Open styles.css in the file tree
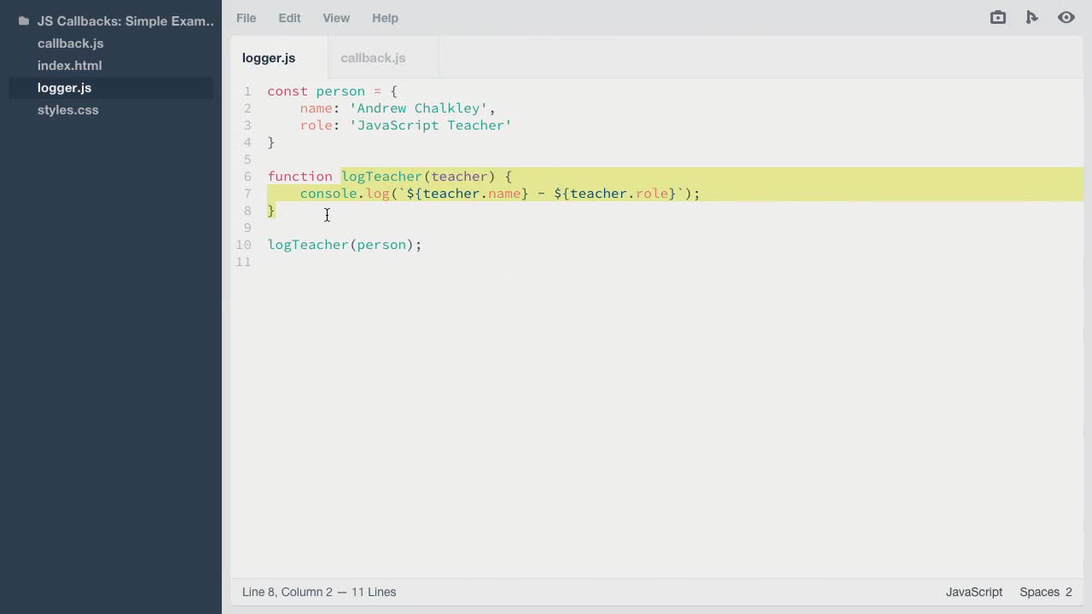The height and width of the screenshot is (614, 1092). (67, 110)
